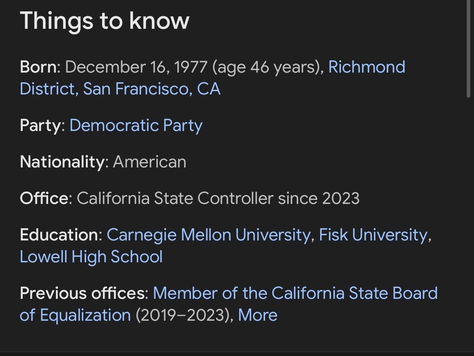Click the "American" nationality text
Viewport: 474px width, 356px height.
(149, 162)
